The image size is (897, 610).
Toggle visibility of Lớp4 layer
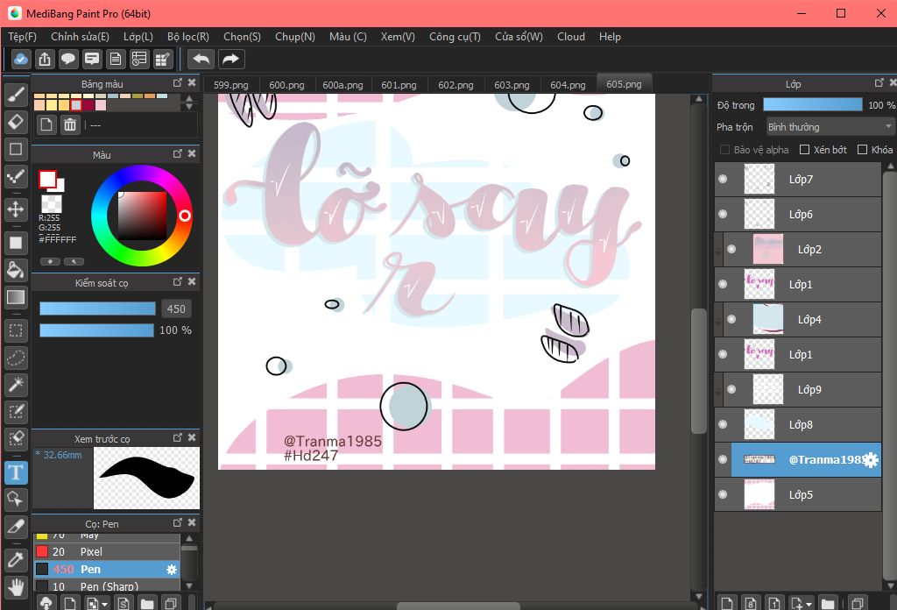pyautogui.click(x=731, y=319)
